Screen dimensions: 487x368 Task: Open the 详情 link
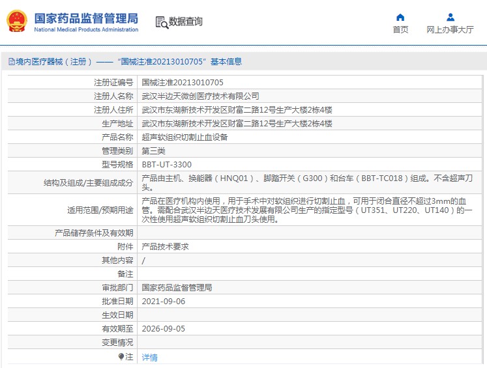150,358
